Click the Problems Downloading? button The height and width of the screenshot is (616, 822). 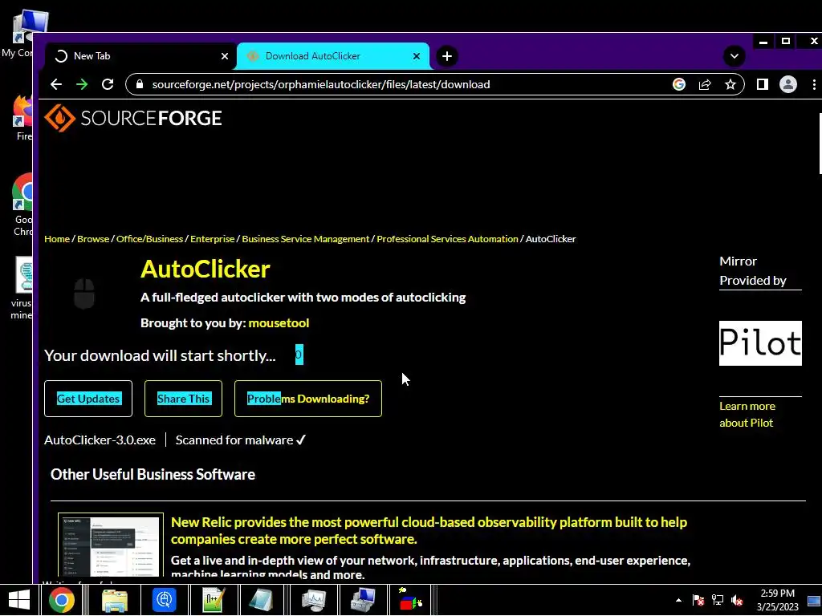pos(308,399)
